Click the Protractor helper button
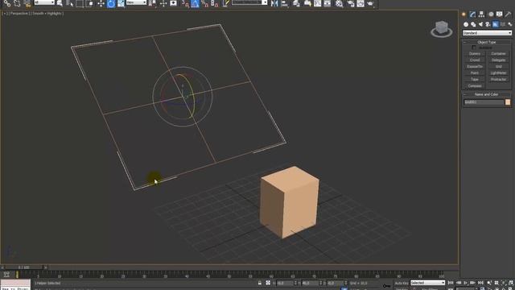Image resolution: width=515 pixels, height=290 pixels. 499,79
